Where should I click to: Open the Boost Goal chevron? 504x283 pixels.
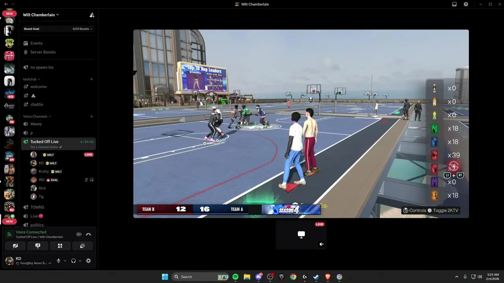[x=91, y=29]
